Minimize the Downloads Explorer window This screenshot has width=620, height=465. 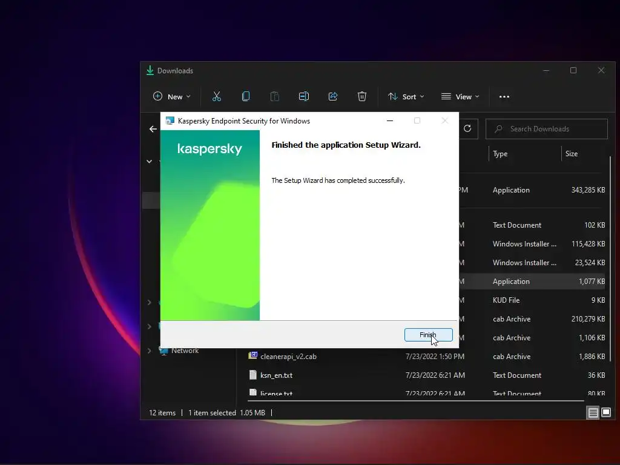click(546, 70)
